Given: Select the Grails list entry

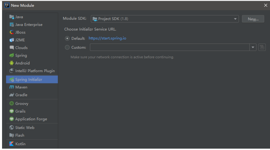Looking at the screenshot, I should pos(32,111).
